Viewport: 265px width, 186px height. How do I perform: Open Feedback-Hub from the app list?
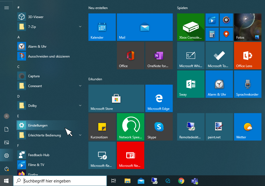[x=39, y=155]
